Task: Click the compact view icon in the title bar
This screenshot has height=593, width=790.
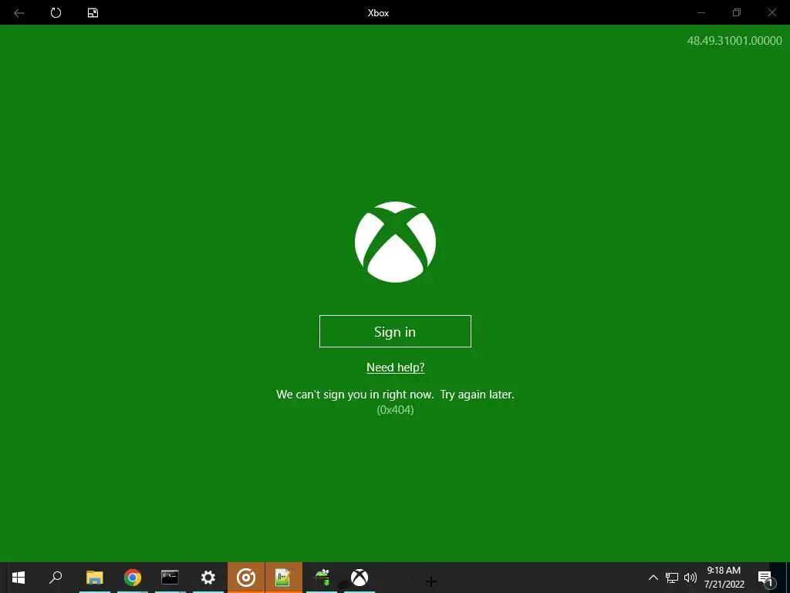Action: [x=93, y=12]
